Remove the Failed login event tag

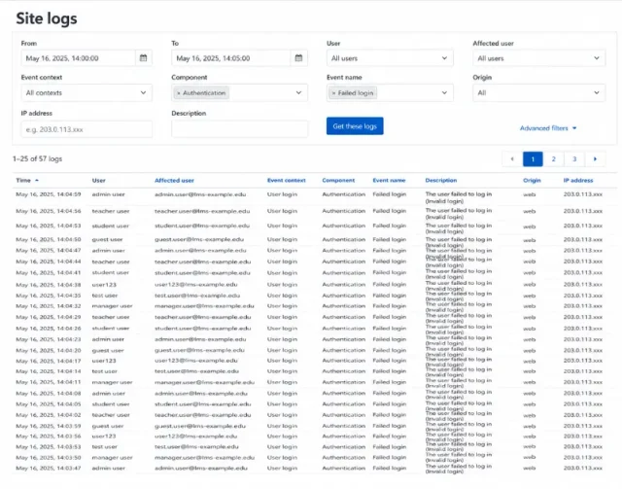click(333, 93)
